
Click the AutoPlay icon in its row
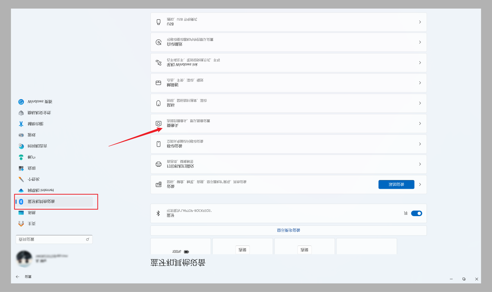[x=158, y=42]
